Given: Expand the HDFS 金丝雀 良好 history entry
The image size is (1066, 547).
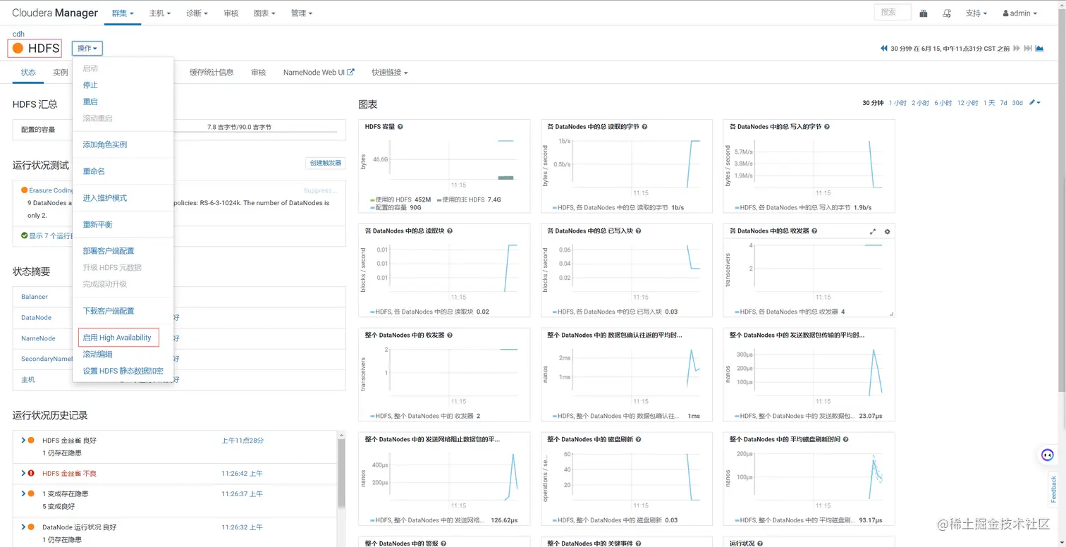Looking at the screenshot, I should tap(23, 441).
